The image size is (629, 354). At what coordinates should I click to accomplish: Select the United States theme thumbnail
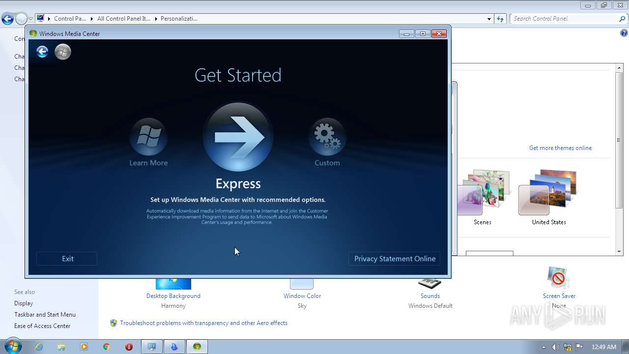548,193
